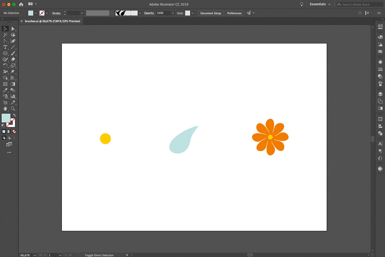Viewport: 385px width, 257px height.
Task: Swap fill and stroke colors
Action: 14,115
